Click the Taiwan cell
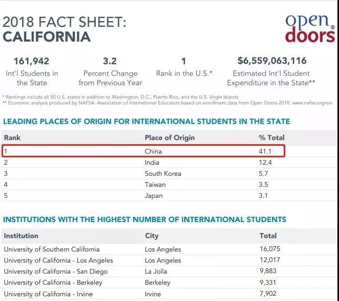 coord(155,185)
